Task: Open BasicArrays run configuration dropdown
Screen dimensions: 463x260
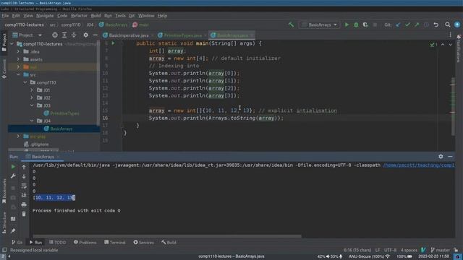Action: tap(319, 25)
